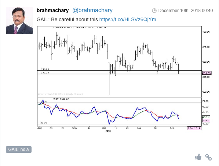Viewport: 219px width, 166px height.
Task: Click the chain permalink icon
Action: click(208, 157)
